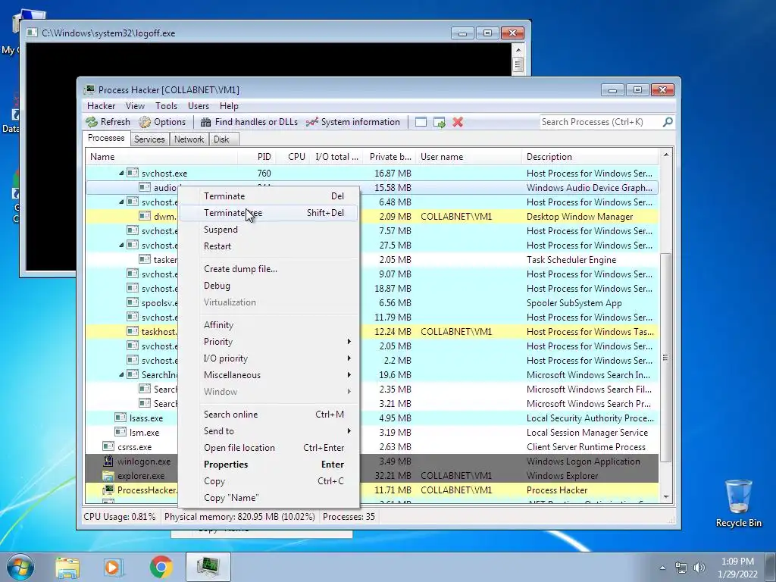Launch Windows Media Player from taskbar
776x582 pixels.
[x=113, y=567]
